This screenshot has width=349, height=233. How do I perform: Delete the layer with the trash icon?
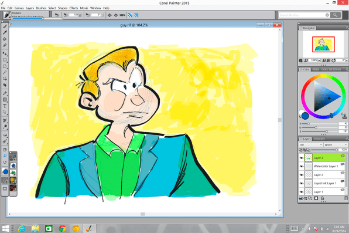[x=346, y=198]
